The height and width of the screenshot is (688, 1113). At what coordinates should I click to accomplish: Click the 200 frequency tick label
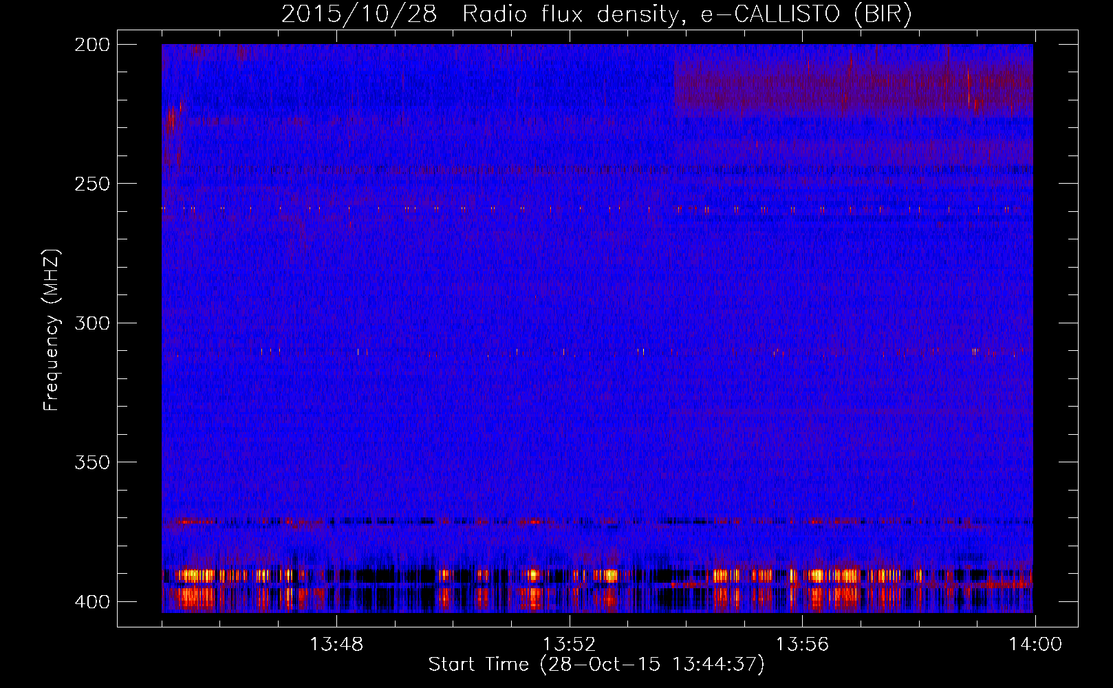coord(91,45)
